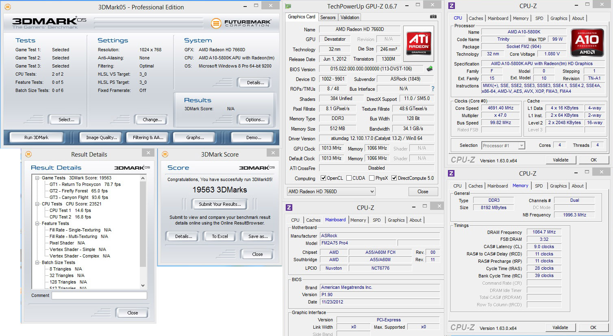Click the Result Details scrollbar up arrow

pos(143,178)
